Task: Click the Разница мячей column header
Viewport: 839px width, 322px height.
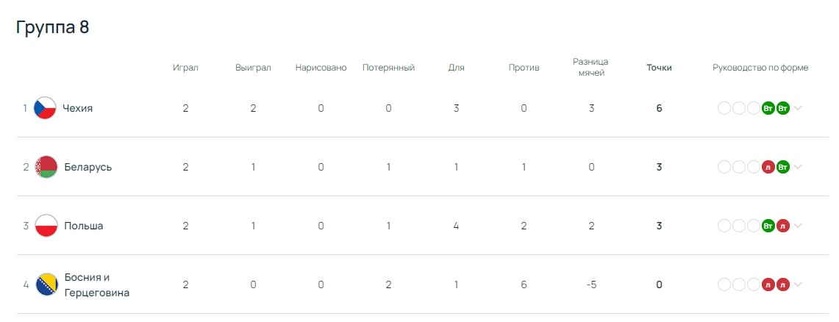Action: 591,68
